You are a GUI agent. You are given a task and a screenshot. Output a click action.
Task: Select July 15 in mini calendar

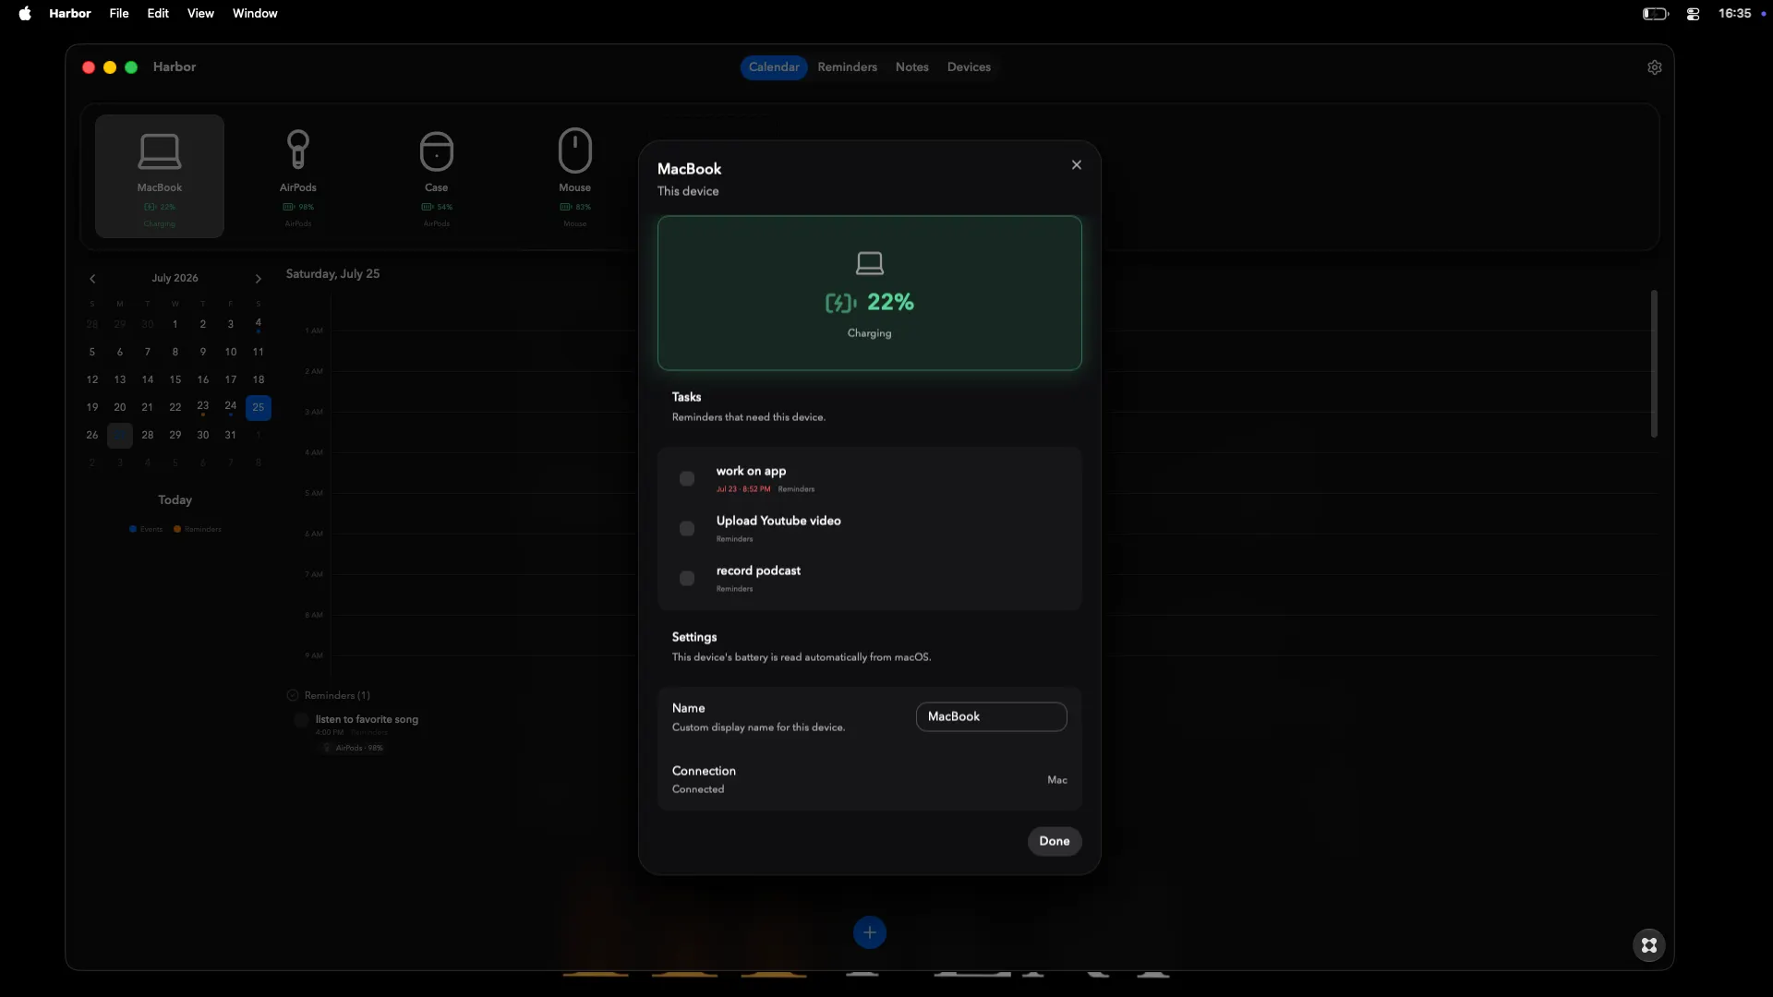point(175,379)
